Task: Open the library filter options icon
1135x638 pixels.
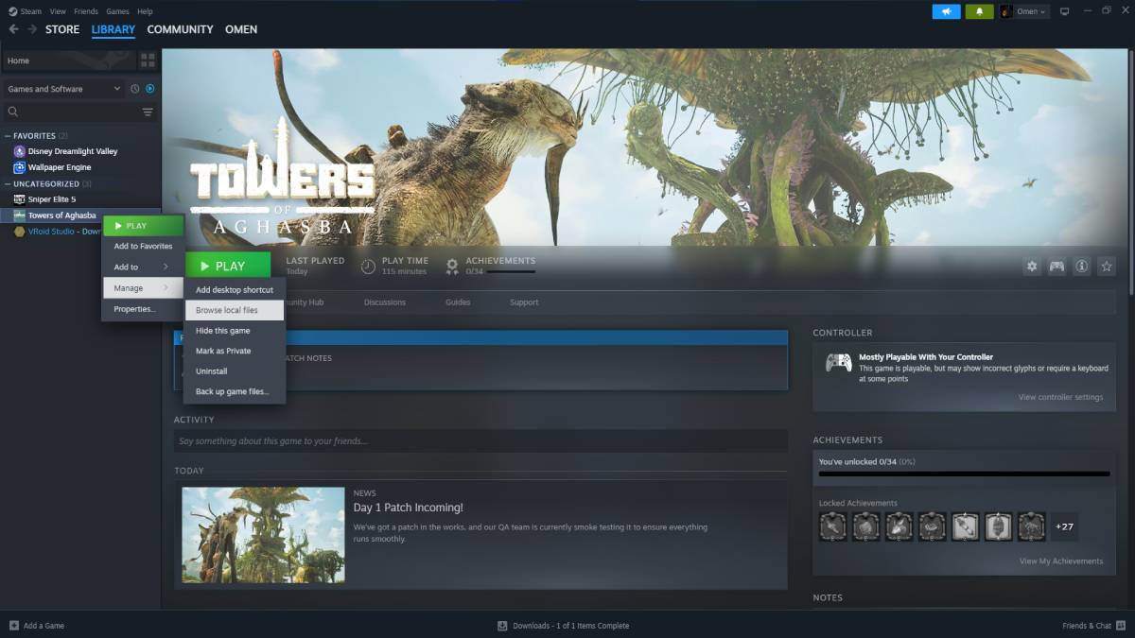Action: [x=148, y=112]
